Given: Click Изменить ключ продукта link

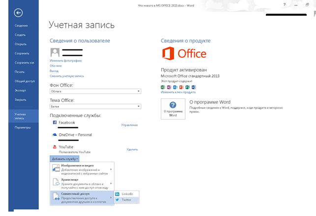Looking at the screenshot, I should click(x=178, y=92).
